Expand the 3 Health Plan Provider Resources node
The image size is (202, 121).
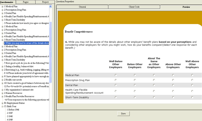[2, 96]
